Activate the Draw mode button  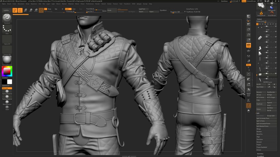pos(20,10)
